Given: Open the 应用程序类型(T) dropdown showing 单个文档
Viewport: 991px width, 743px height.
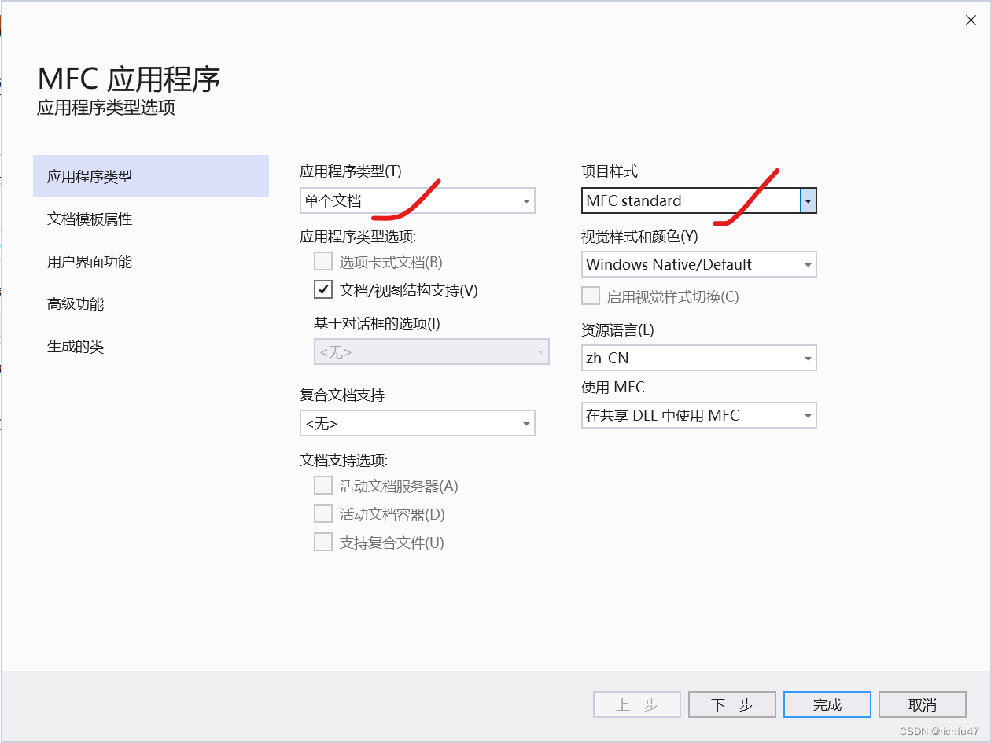Looking at the screenshot, I should click(x=418, y=200).
